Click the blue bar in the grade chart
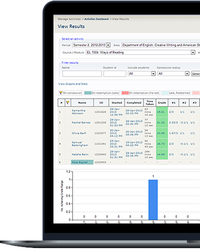The height and width of the screenshot is (250, 200). click(153, 200)
